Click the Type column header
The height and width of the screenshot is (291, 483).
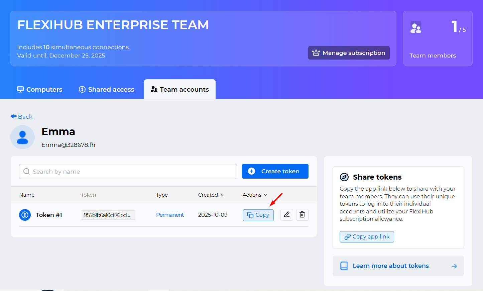[x=162, y=195]
